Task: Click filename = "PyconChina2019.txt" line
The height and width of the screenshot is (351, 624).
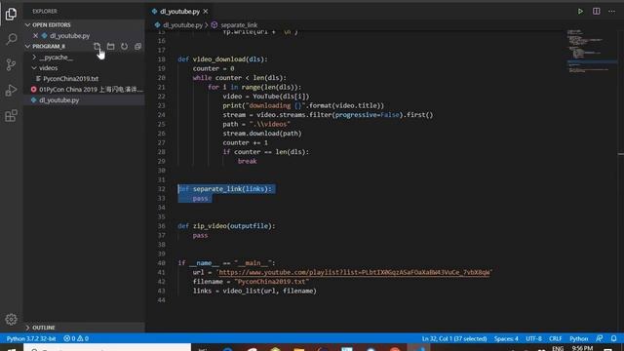Action: pos(251,282)
